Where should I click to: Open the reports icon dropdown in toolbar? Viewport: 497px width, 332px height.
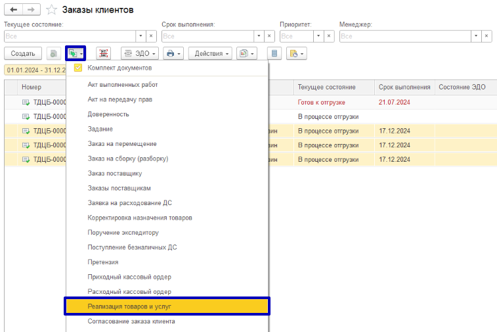point(246,53)
